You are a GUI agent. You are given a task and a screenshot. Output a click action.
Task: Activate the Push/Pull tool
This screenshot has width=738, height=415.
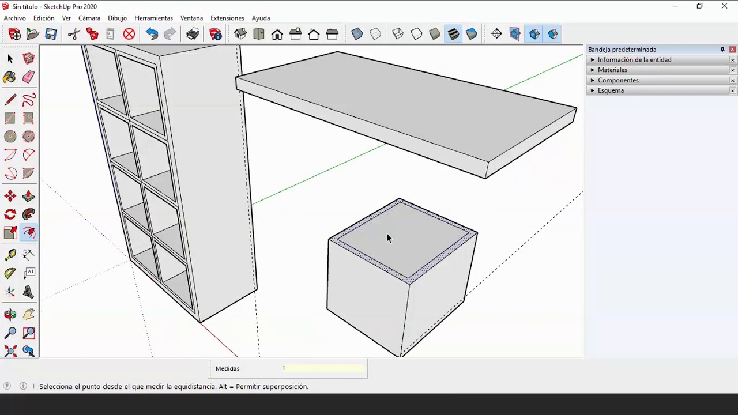[x=28, y=197]
